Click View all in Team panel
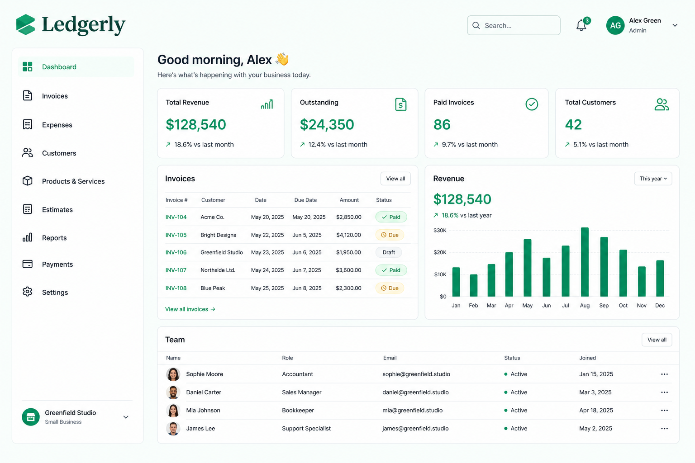The image size is (695, 463). pos(657,340)
